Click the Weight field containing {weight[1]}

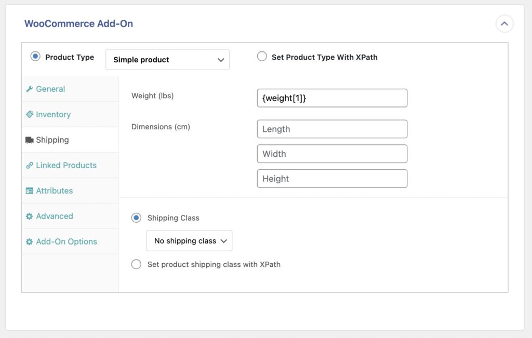pyautogui.click(x=332, y=98)
